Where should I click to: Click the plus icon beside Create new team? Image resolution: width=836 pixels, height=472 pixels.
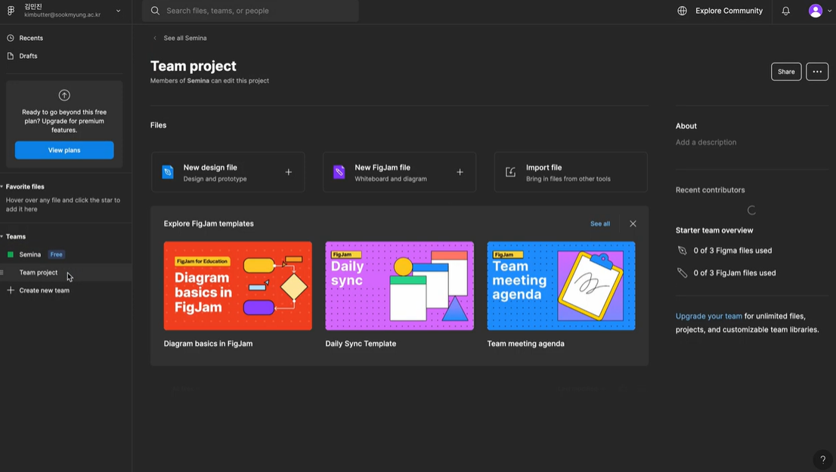coord(10,290)
